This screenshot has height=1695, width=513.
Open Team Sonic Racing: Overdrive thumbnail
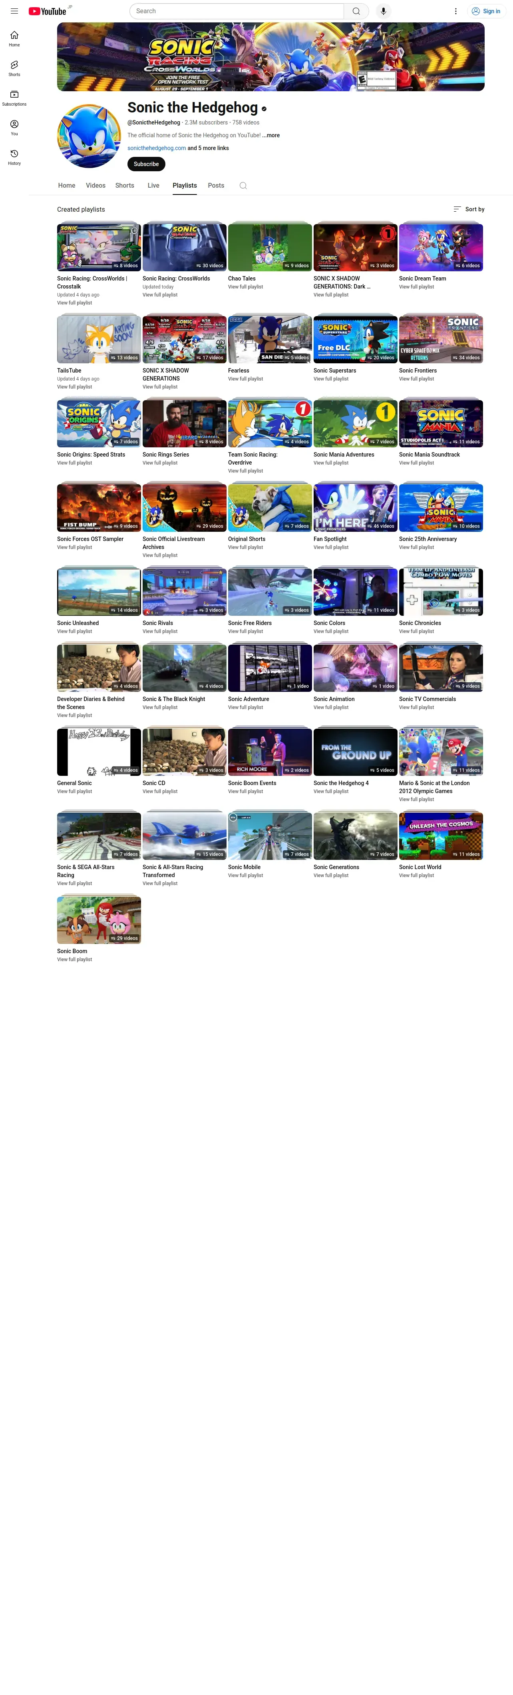270,424
